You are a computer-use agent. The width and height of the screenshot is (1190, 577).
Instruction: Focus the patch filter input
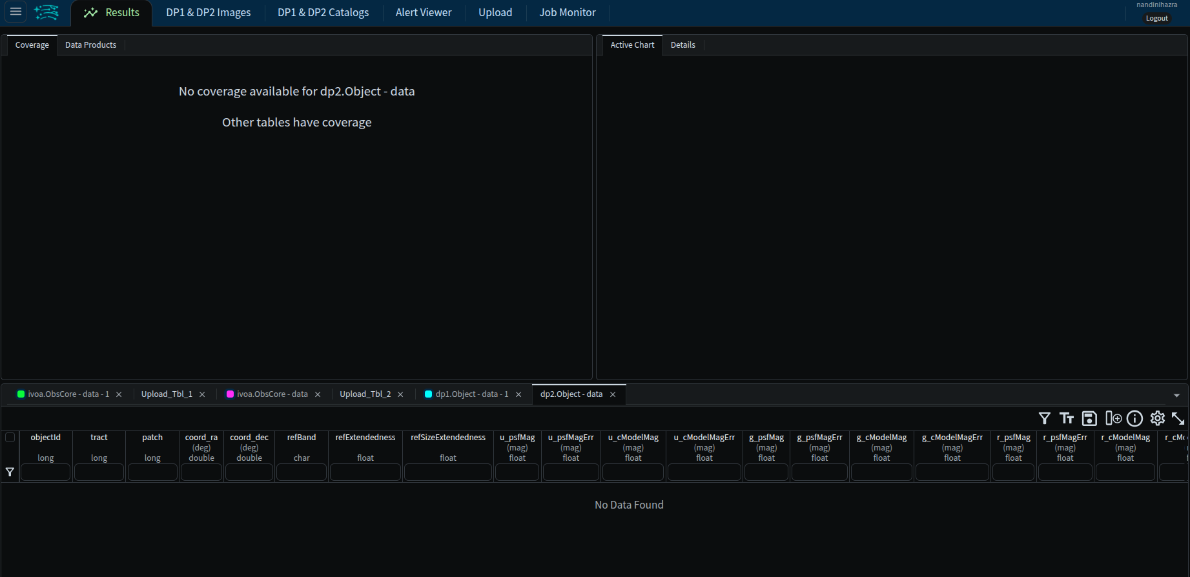[x=152, y=472]
